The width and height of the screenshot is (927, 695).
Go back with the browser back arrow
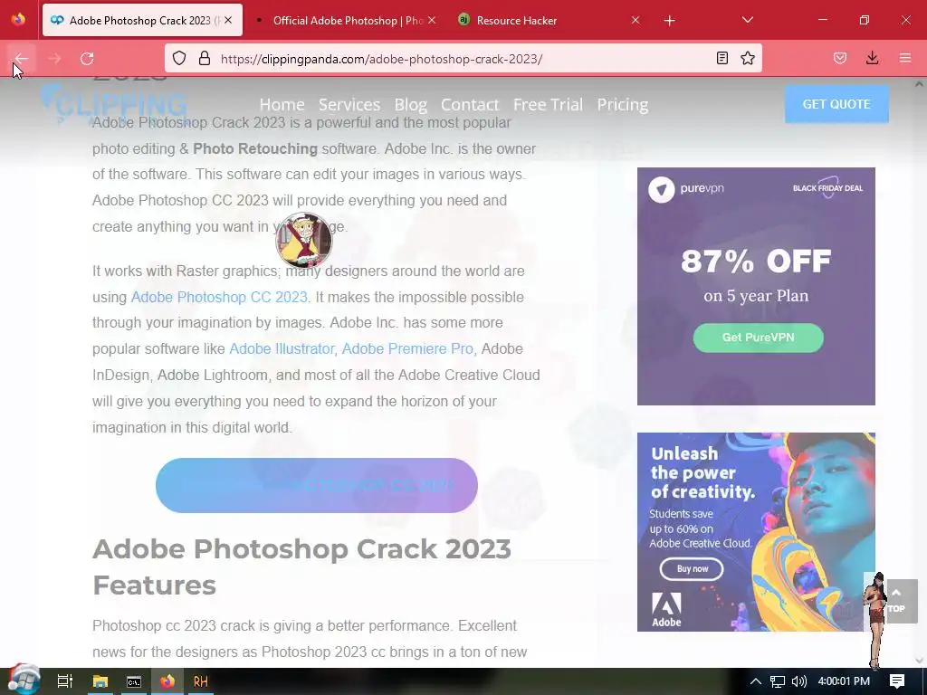[22, 59]
